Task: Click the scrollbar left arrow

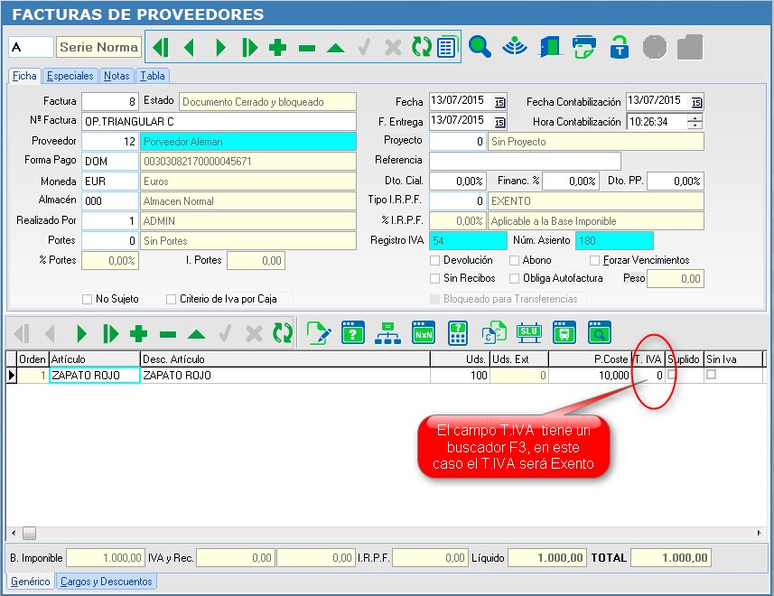Action: (14, 534)
